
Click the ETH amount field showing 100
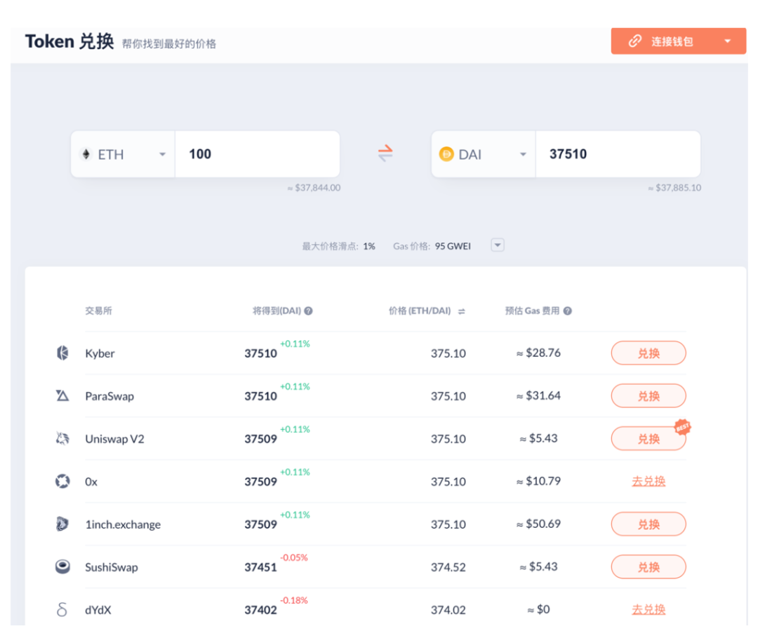point(256,154)
